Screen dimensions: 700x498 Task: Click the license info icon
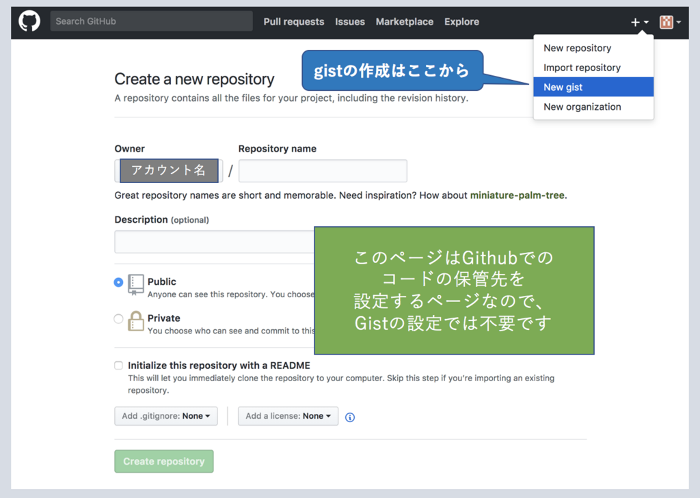point(350,417)
